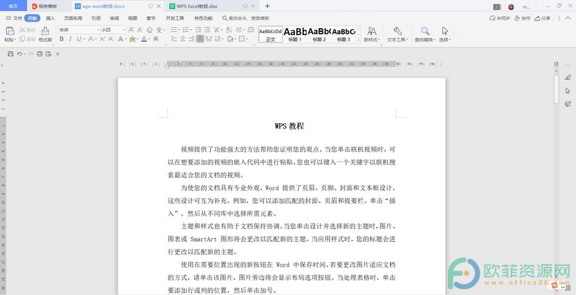This screenshot has height=295, width=576.
Task: Expand the numbered list dropdown arrow
Action: point(191,30)
